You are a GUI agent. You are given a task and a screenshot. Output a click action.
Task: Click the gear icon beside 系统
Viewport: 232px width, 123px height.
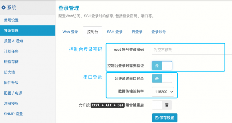point(3,8)
